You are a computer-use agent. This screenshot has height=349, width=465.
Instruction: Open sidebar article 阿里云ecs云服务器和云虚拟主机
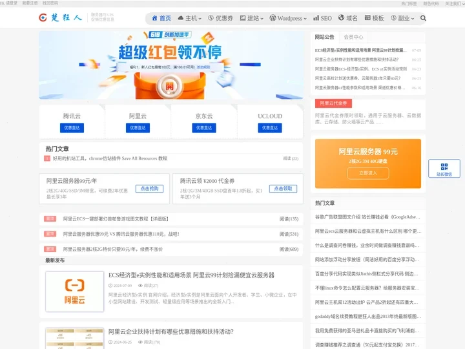368,231
